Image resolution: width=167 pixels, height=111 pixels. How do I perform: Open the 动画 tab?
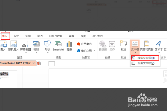click(40, 36)
